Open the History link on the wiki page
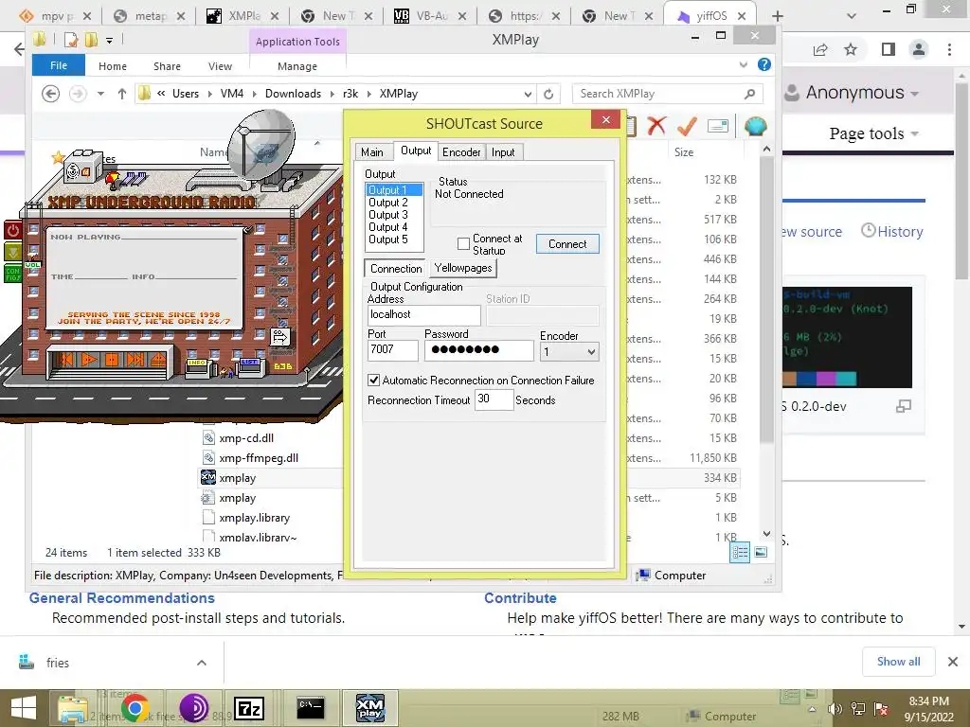970x727 pixels. pos(892,231)
